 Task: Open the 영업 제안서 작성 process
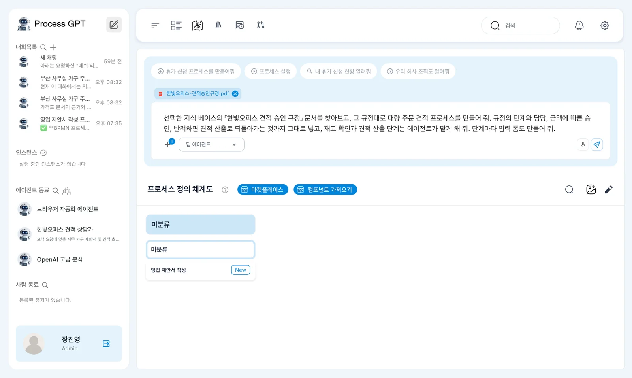point(200,270)
